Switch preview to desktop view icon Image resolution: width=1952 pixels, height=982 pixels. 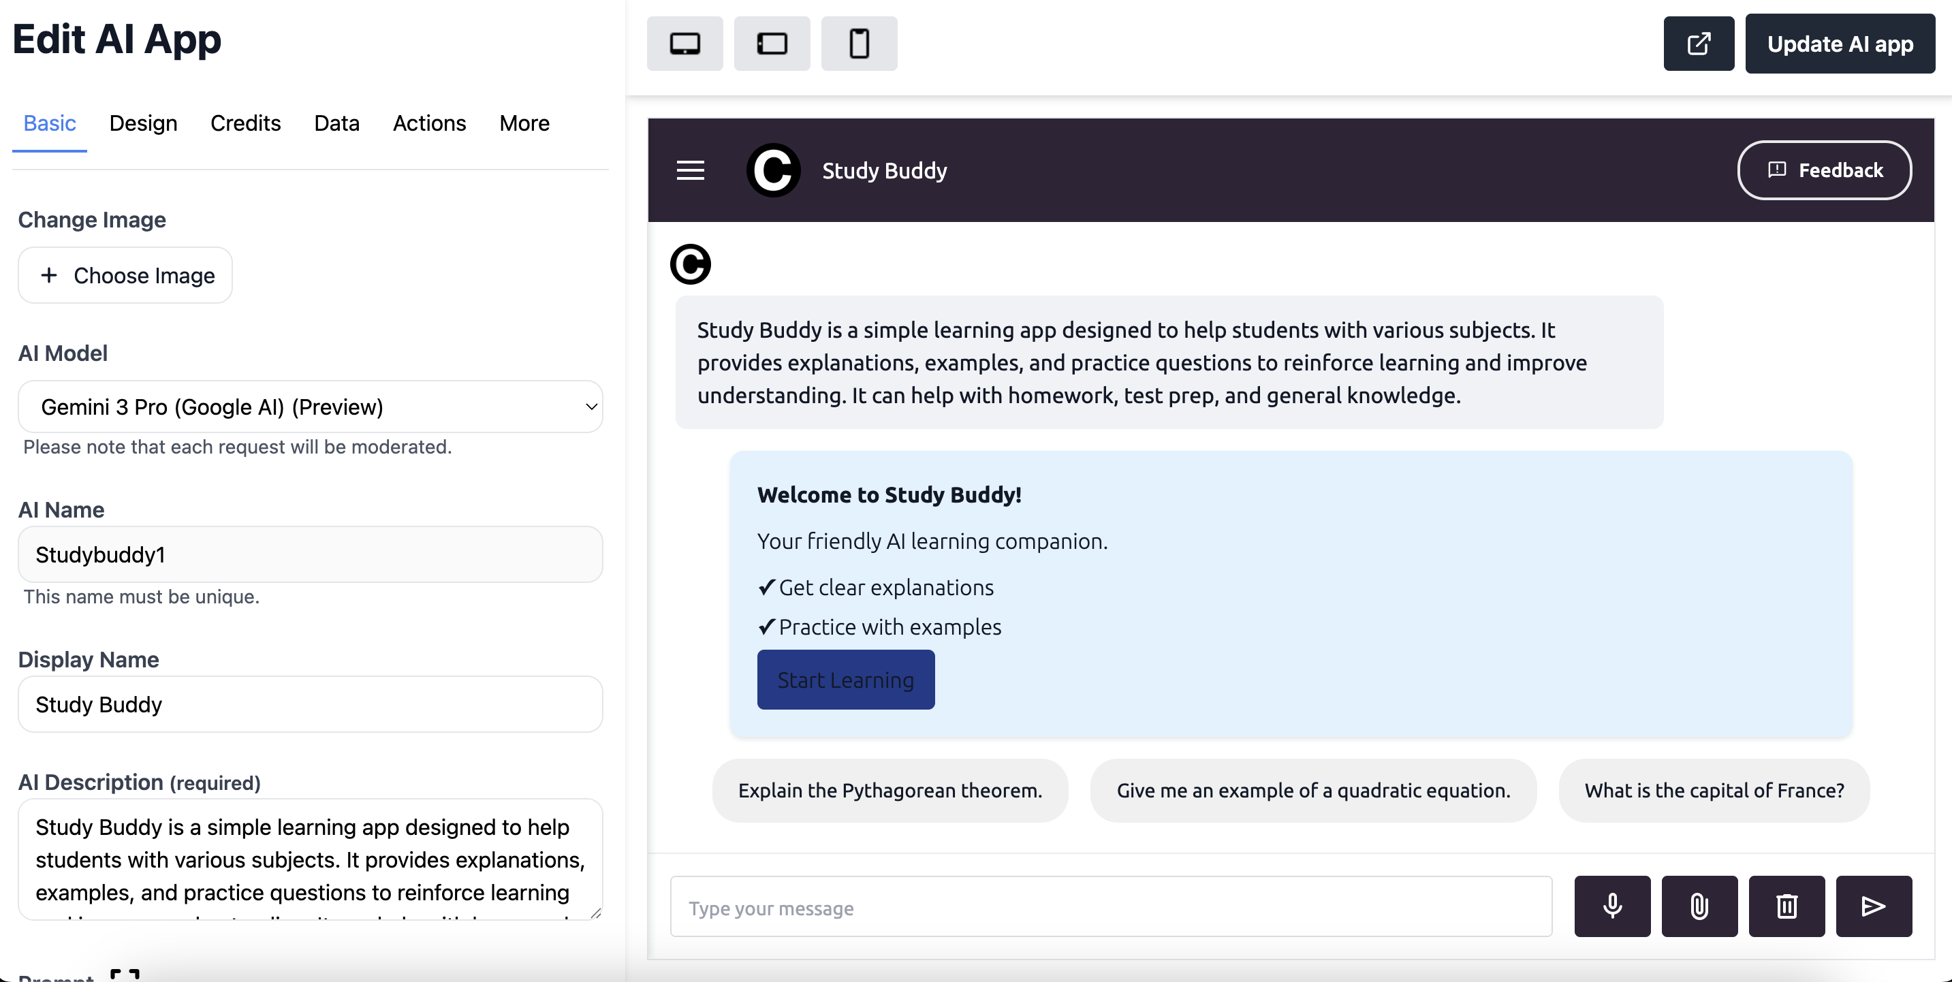684,44
